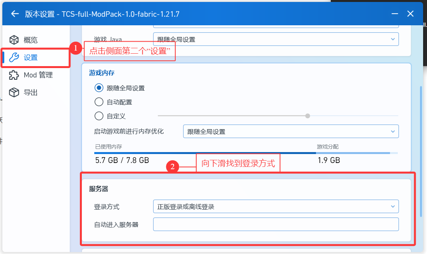Select the 自定义 memory radio button
This screenshot has width=427, height=254.
pyautogui.click(x=99, y=116)
